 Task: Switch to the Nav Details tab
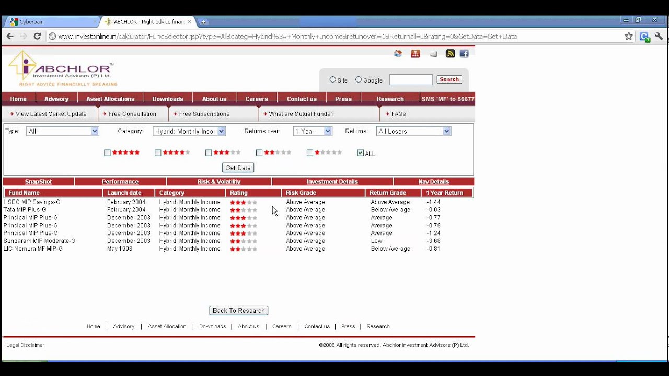point(434,182)
